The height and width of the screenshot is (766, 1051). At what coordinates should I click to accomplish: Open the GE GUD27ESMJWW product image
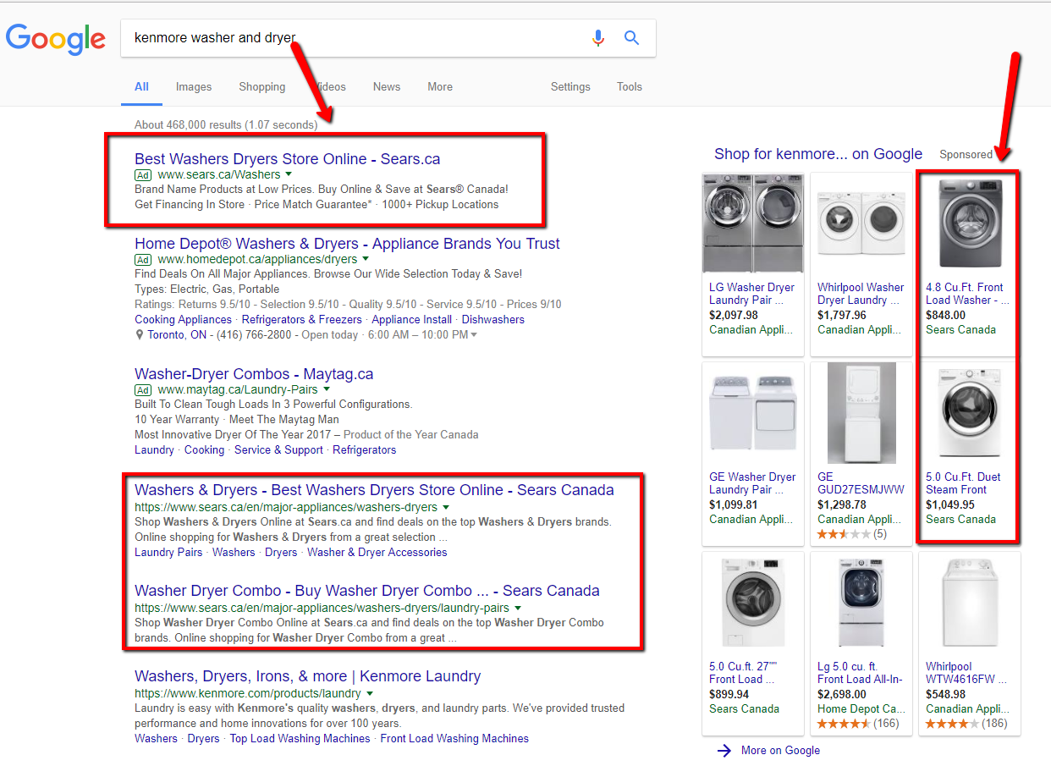(x=861, y=413)
